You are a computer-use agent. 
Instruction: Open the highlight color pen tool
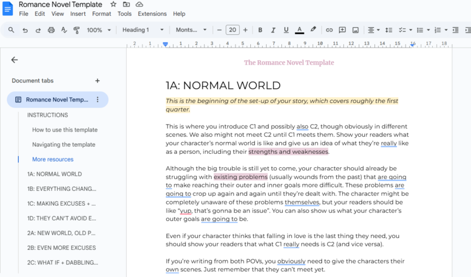point(313,29)
